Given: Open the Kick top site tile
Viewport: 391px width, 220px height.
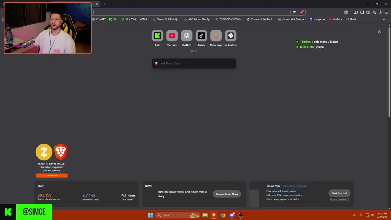Looking at the screenshot, I should (157, 38).
